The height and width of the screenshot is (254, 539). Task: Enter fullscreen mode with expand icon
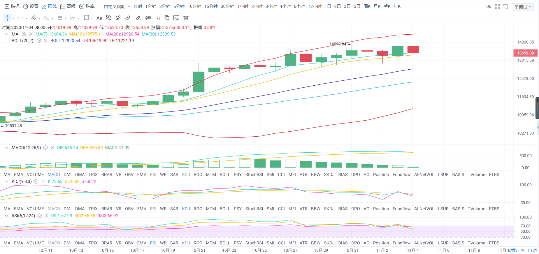pyautogui.click(x=497, y=6)
